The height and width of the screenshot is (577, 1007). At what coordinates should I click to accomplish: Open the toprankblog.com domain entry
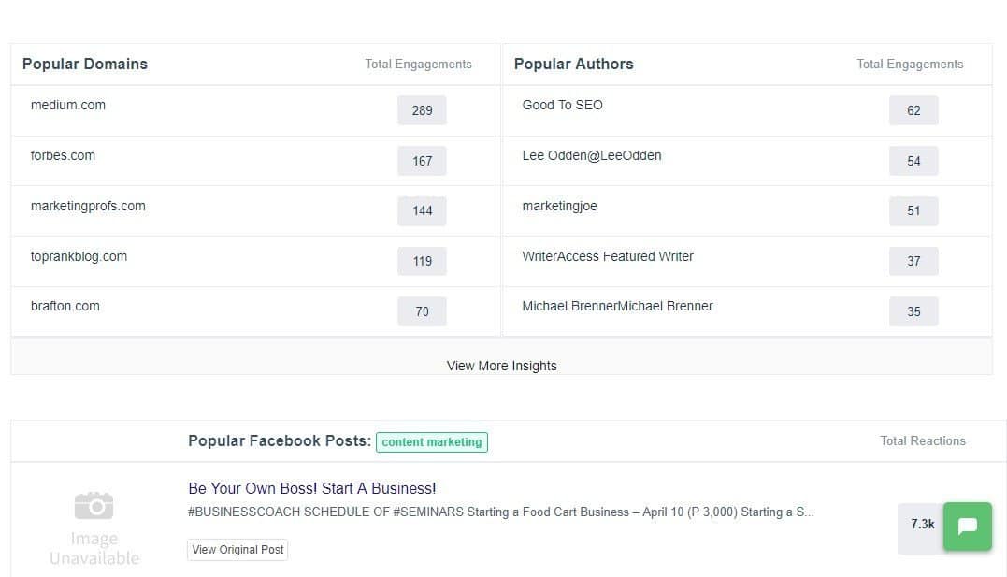coord(79,256)
